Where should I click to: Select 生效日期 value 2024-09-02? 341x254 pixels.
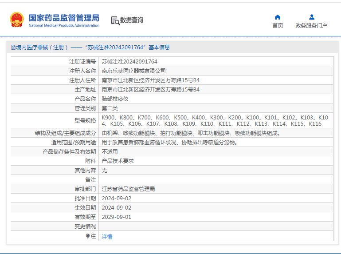coord(117,208)
